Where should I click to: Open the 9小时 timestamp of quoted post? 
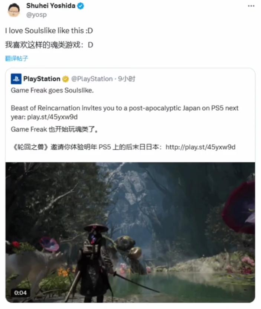[127, 79]
